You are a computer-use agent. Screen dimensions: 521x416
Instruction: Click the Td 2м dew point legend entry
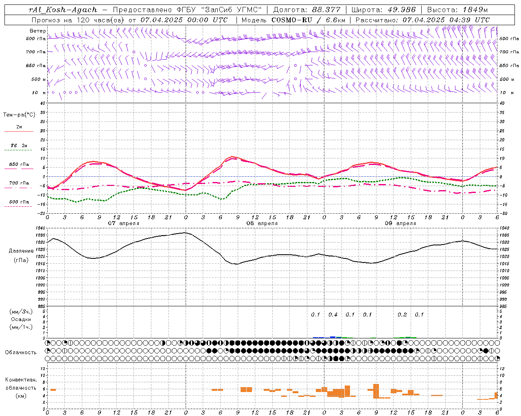click(19, 145)
